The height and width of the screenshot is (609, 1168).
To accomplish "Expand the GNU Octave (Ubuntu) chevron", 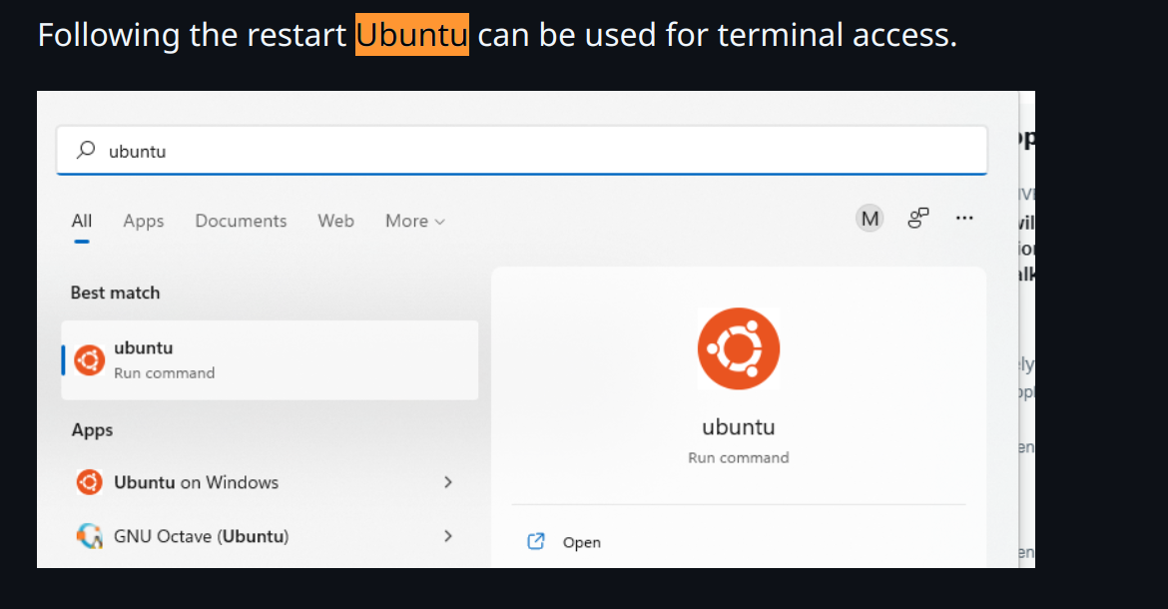I will coord(447,536).
